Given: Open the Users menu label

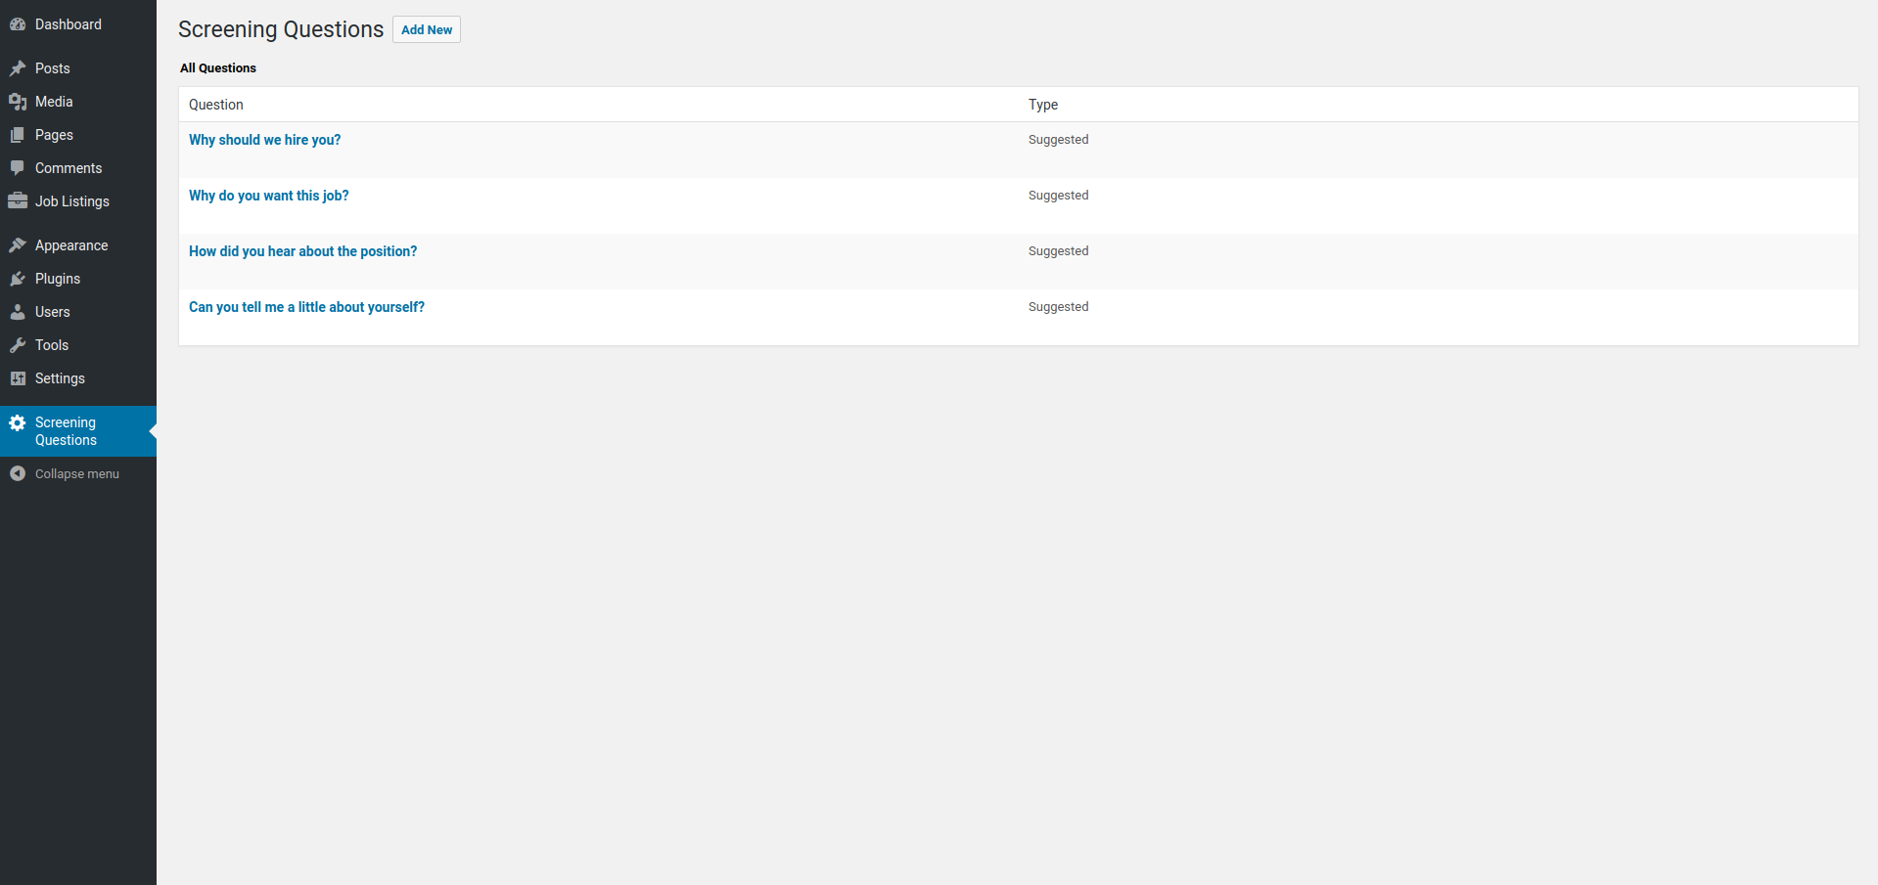Looking at the screenshot, I should [x=53, y=312].
